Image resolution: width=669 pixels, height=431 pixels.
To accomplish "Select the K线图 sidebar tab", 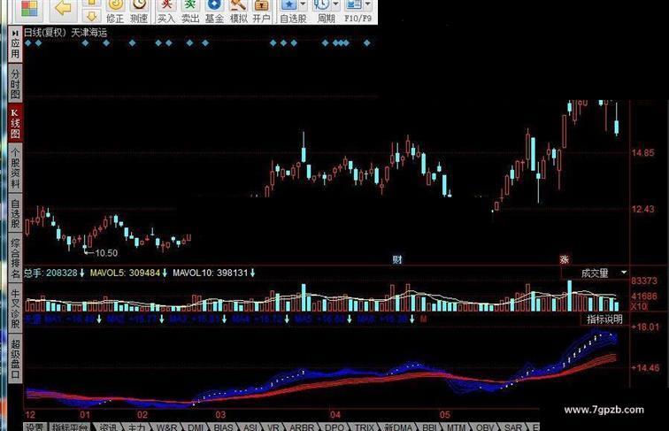I will tap(15, 124).
